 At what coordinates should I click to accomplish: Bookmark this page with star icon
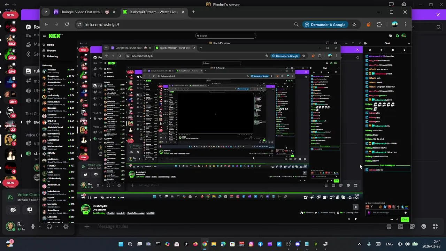pyautogui.click(x=354, y=24)
